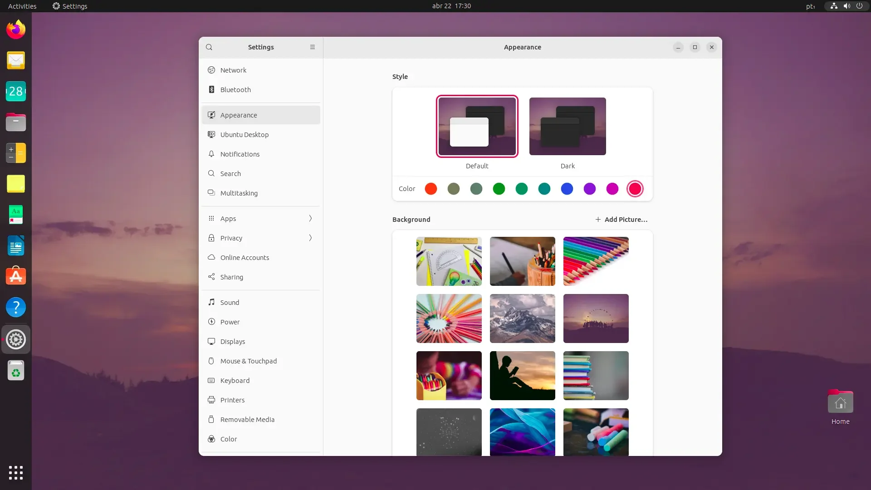Choose the diagonal colored pencils wallpaper

click(x=596, y=261)
